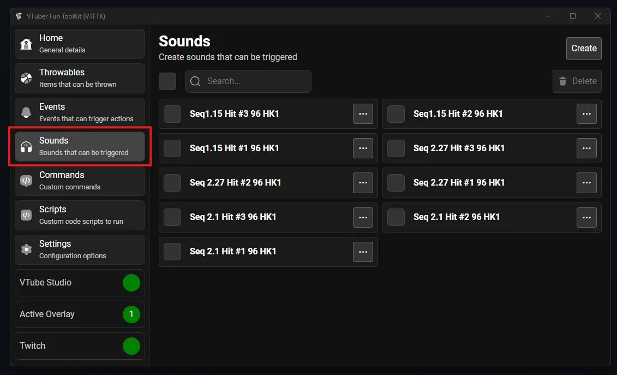This screenshot has height=375, width=617.
Task: Check the Seq1.15 Hit #3 96 HK1 checkbox
Action: (172, 114)
